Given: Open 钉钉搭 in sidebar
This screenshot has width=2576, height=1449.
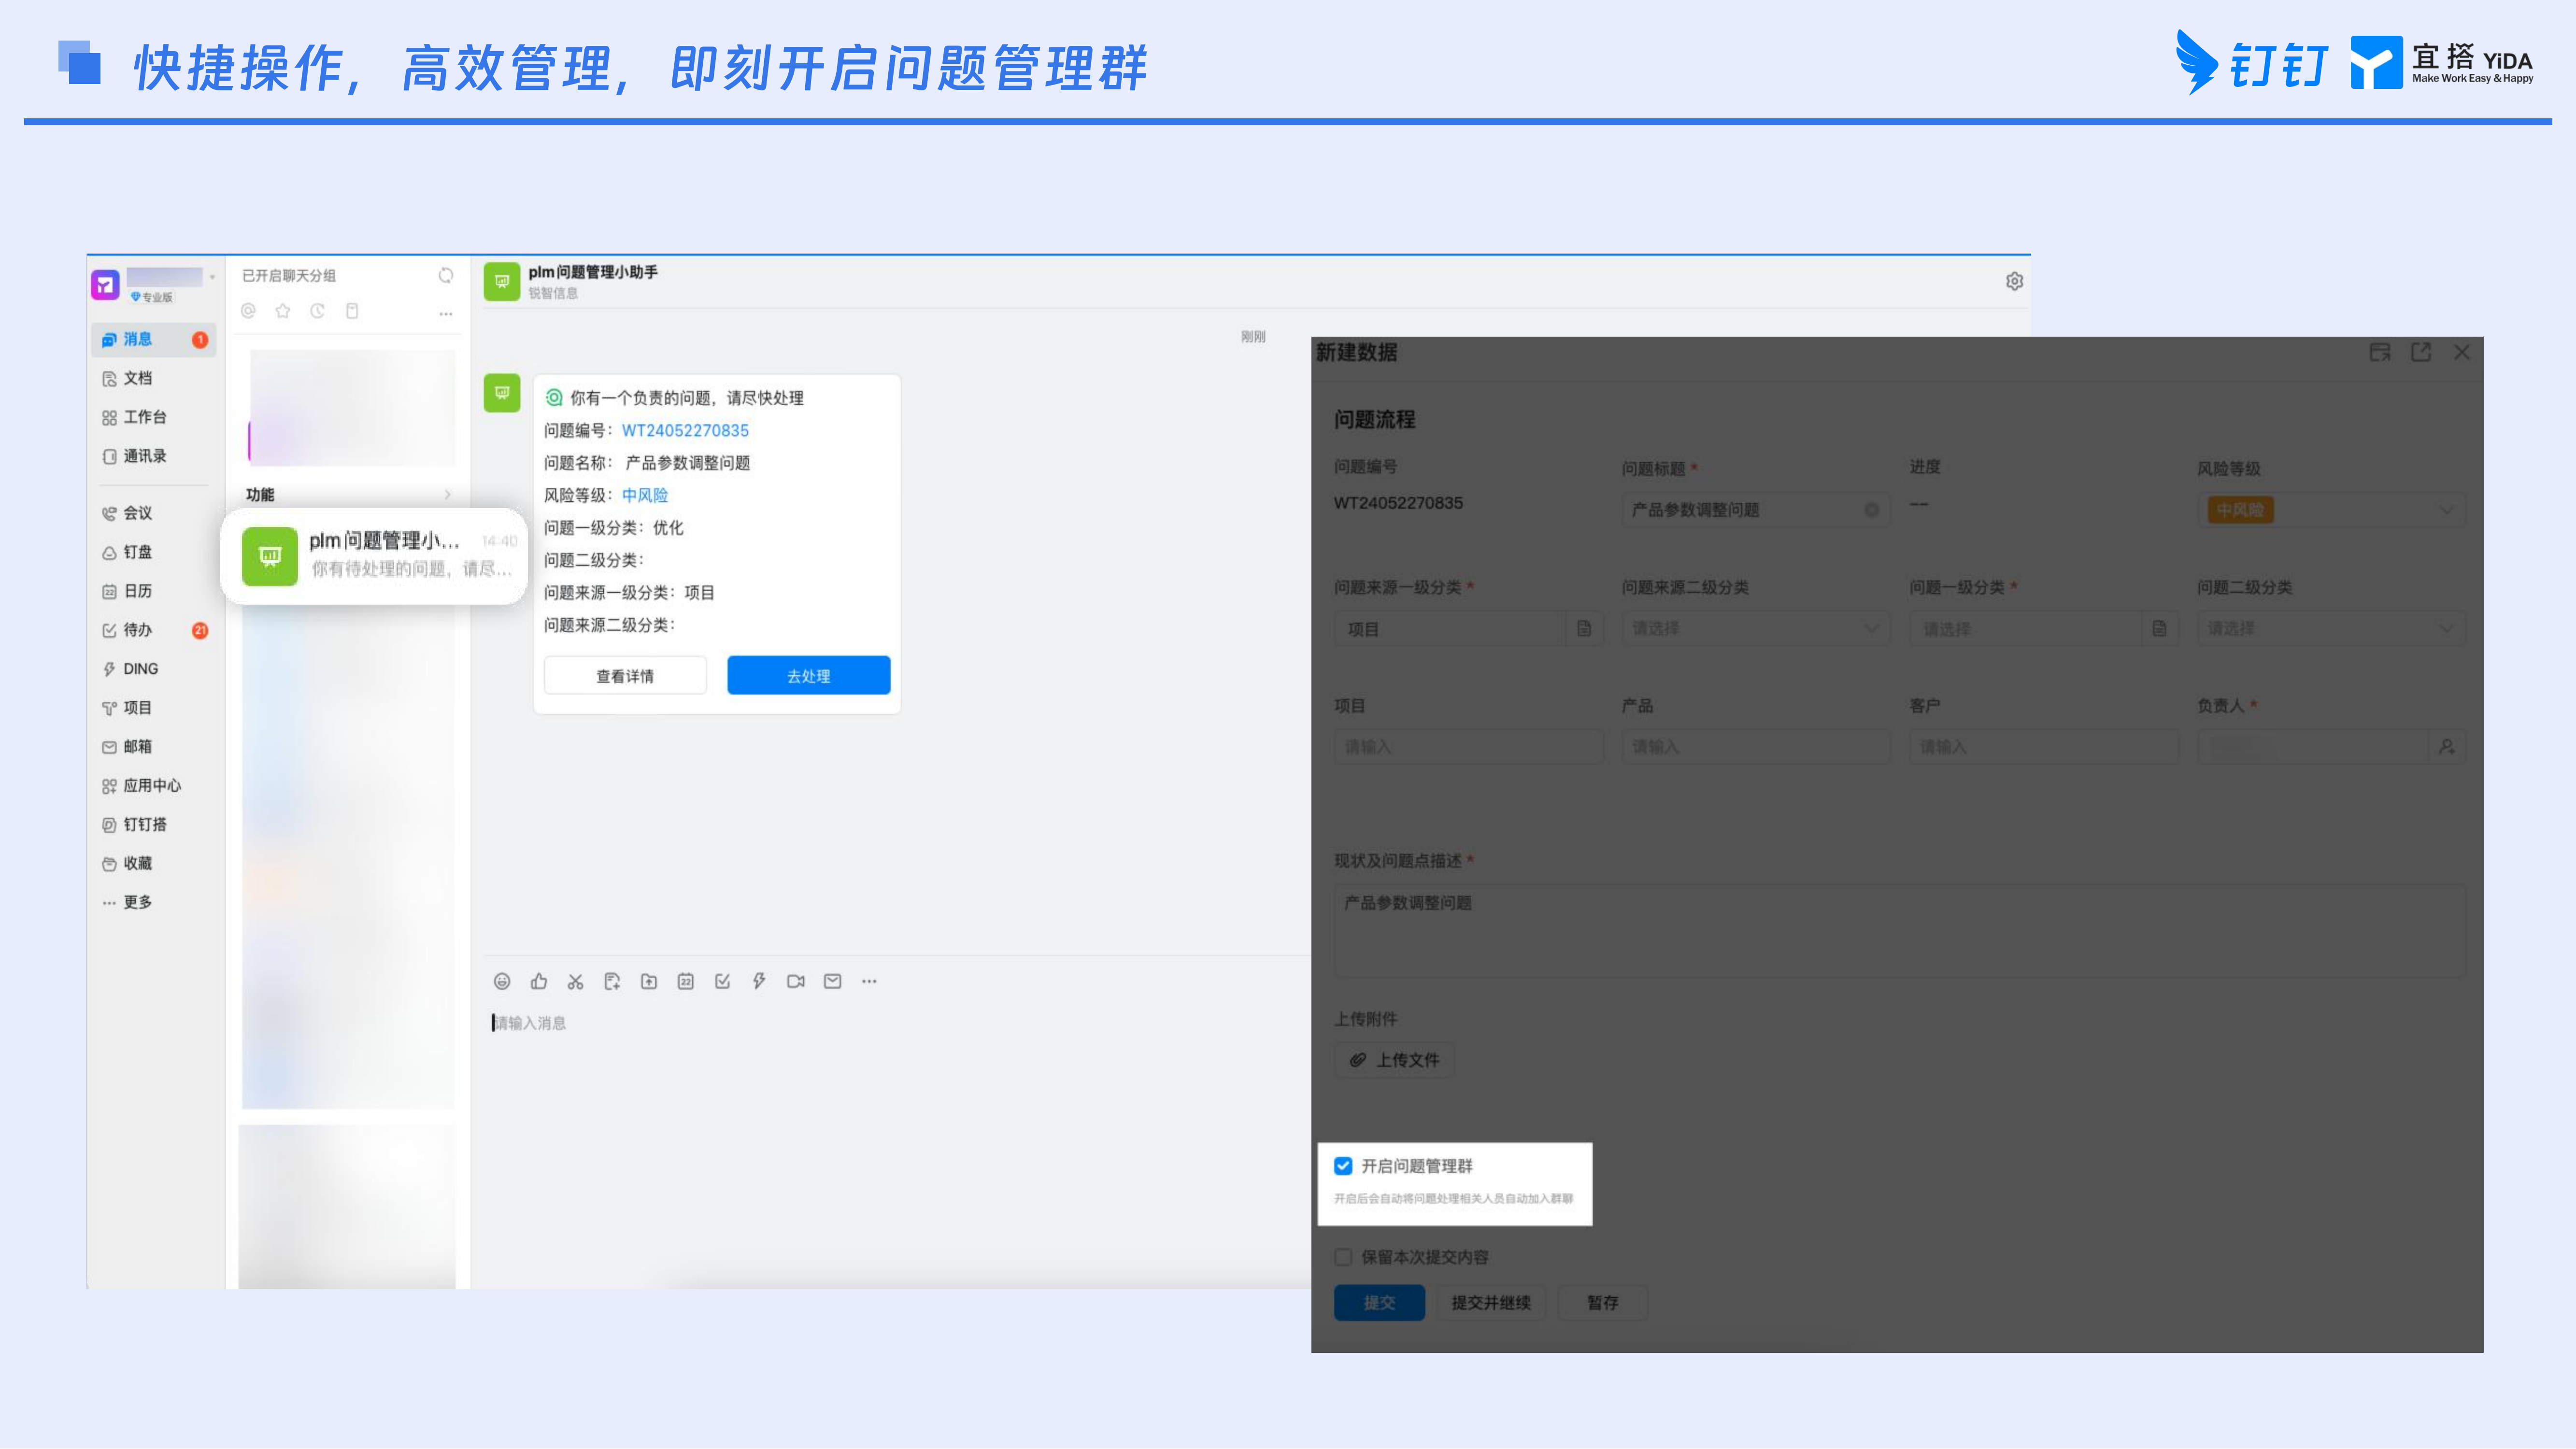Looking at the screenshot, I should (x=134, y=825).
